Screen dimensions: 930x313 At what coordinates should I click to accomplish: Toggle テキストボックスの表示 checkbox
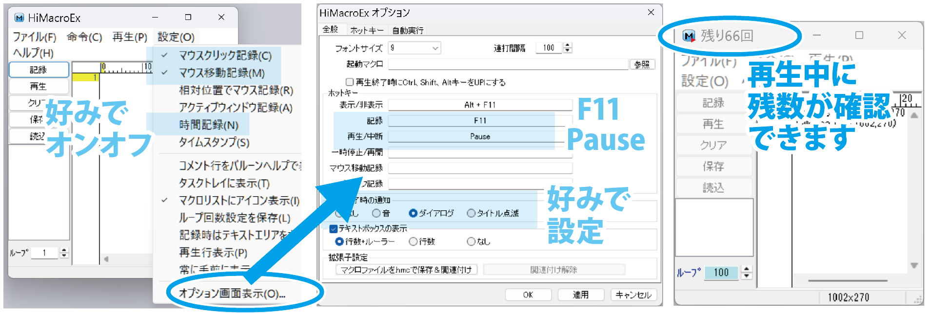click(x=334, y=228)
